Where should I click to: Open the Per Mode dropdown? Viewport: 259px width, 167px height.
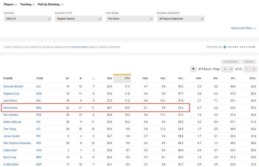(130, 19)
